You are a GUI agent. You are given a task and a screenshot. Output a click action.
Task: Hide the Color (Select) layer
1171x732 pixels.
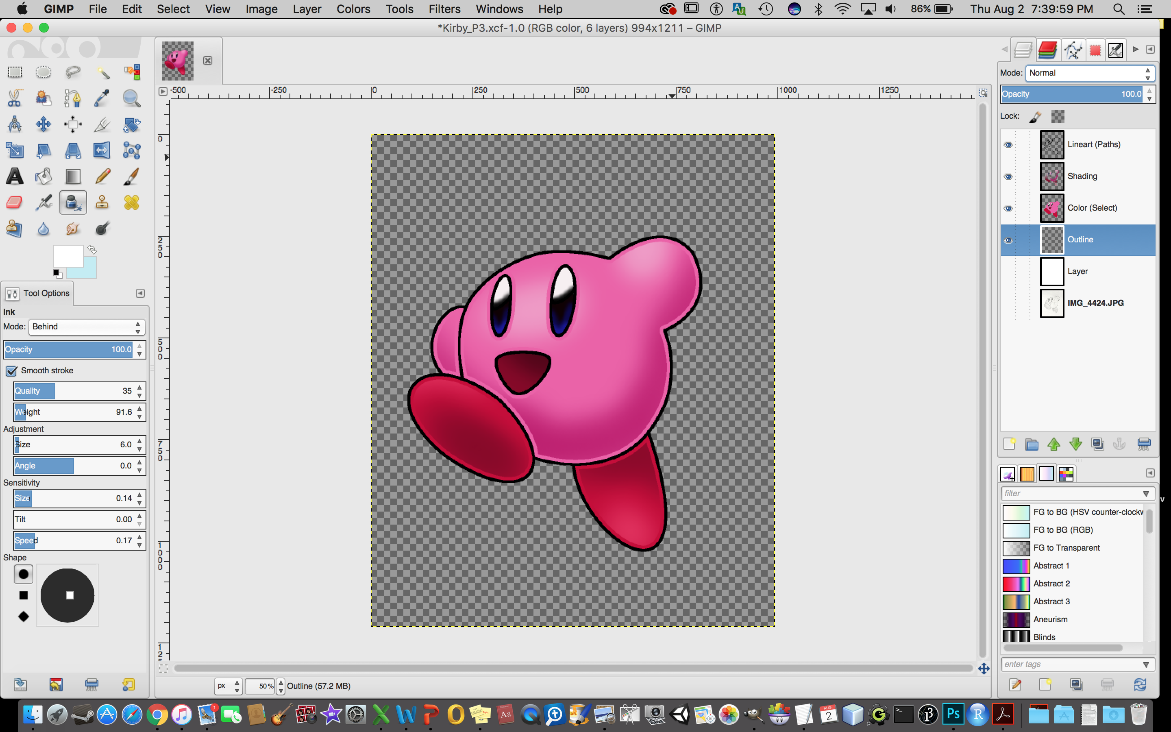point(1008,208)
